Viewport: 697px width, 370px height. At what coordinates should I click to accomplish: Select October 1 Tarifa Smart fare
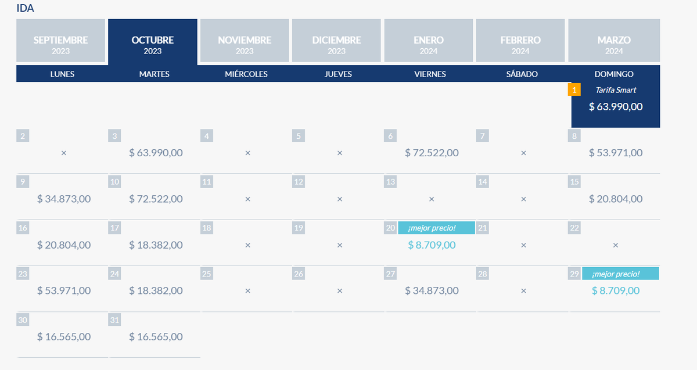616,106
